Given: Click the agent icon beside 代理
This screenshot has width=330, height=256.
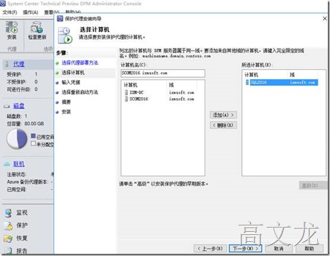Looking at the screenshot, I should (7, 64).
